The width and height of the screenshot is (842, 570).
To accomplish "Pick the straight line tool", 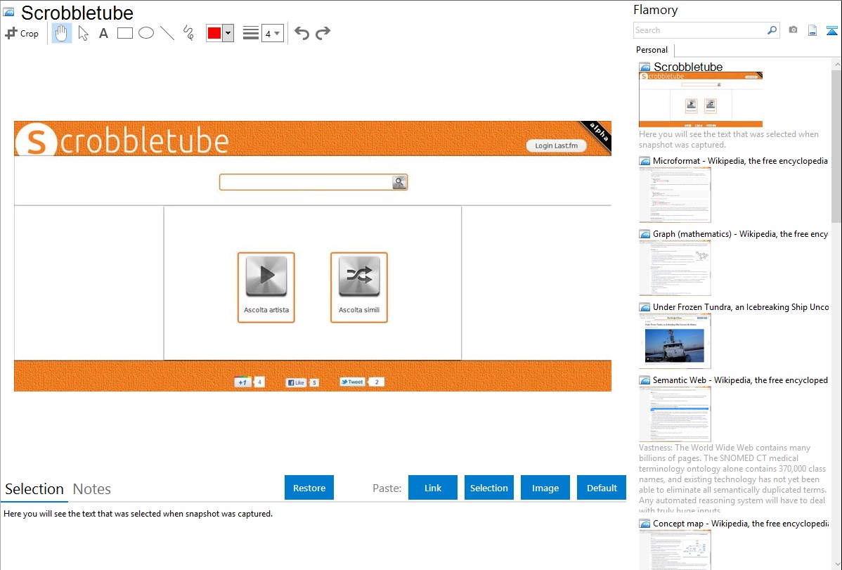I will 167,33.
